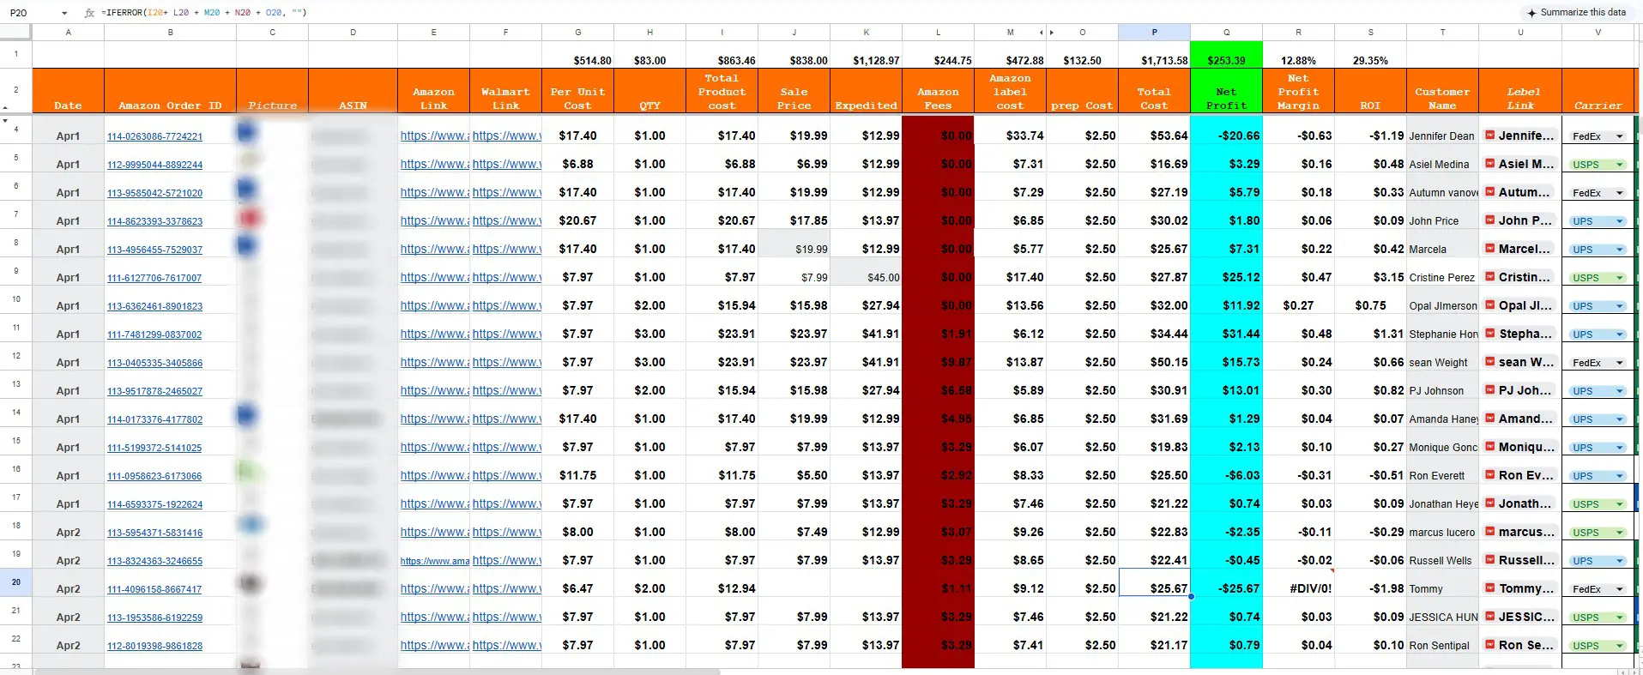Open order link 111-4096158-8667417
1643x675 pixels.
(x=154, y=589)
